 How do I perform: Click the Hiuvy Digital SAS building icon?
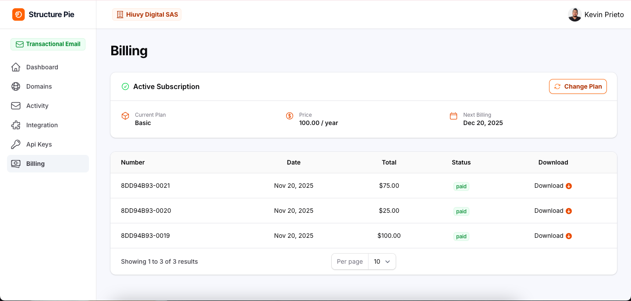[x=120, y=14]
